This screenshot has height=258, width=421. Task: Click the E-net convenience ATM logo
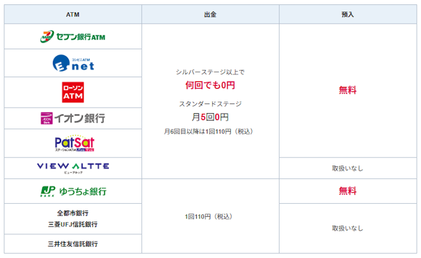pyautogui.click(x=73, y=63)
